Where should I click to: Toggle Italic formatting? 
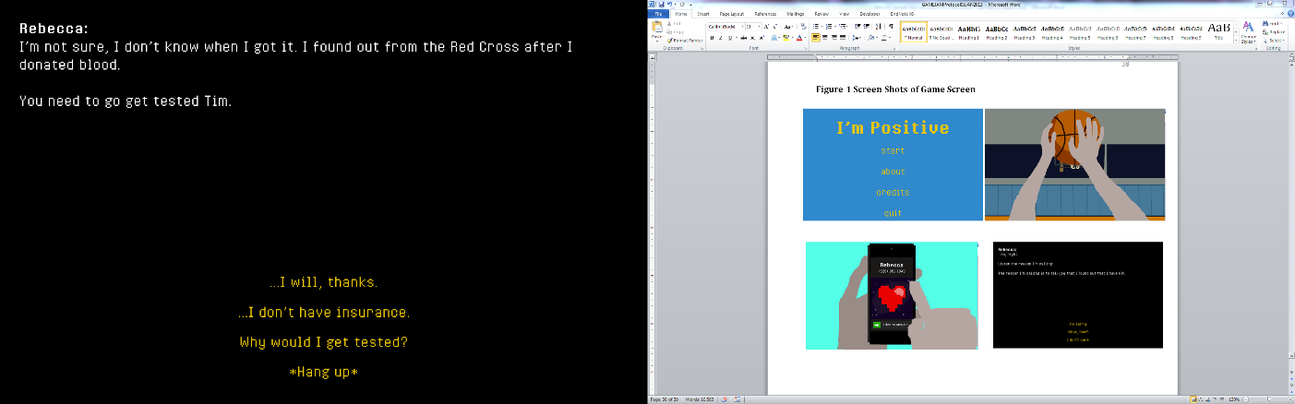721,38
